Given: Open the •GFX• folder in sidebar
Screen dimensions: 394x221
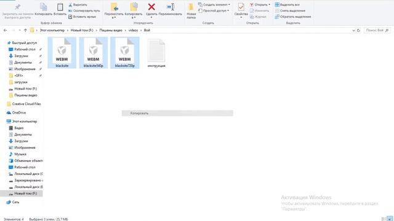Looking at the screenshot, I should click(18, 76).
